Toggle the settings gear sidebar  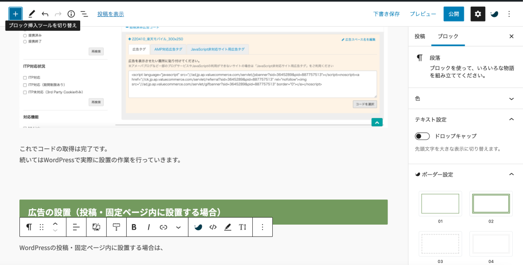tap(478, 14)
